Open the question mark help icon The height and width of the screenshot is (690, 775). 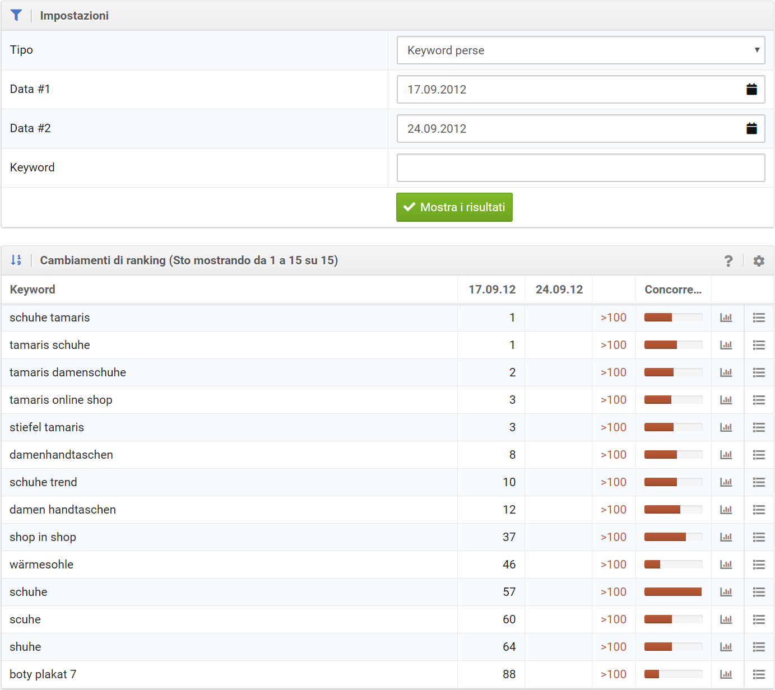(728, 261)
